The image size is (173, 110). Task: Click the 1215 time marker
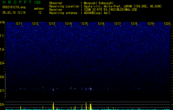[84, 23]
